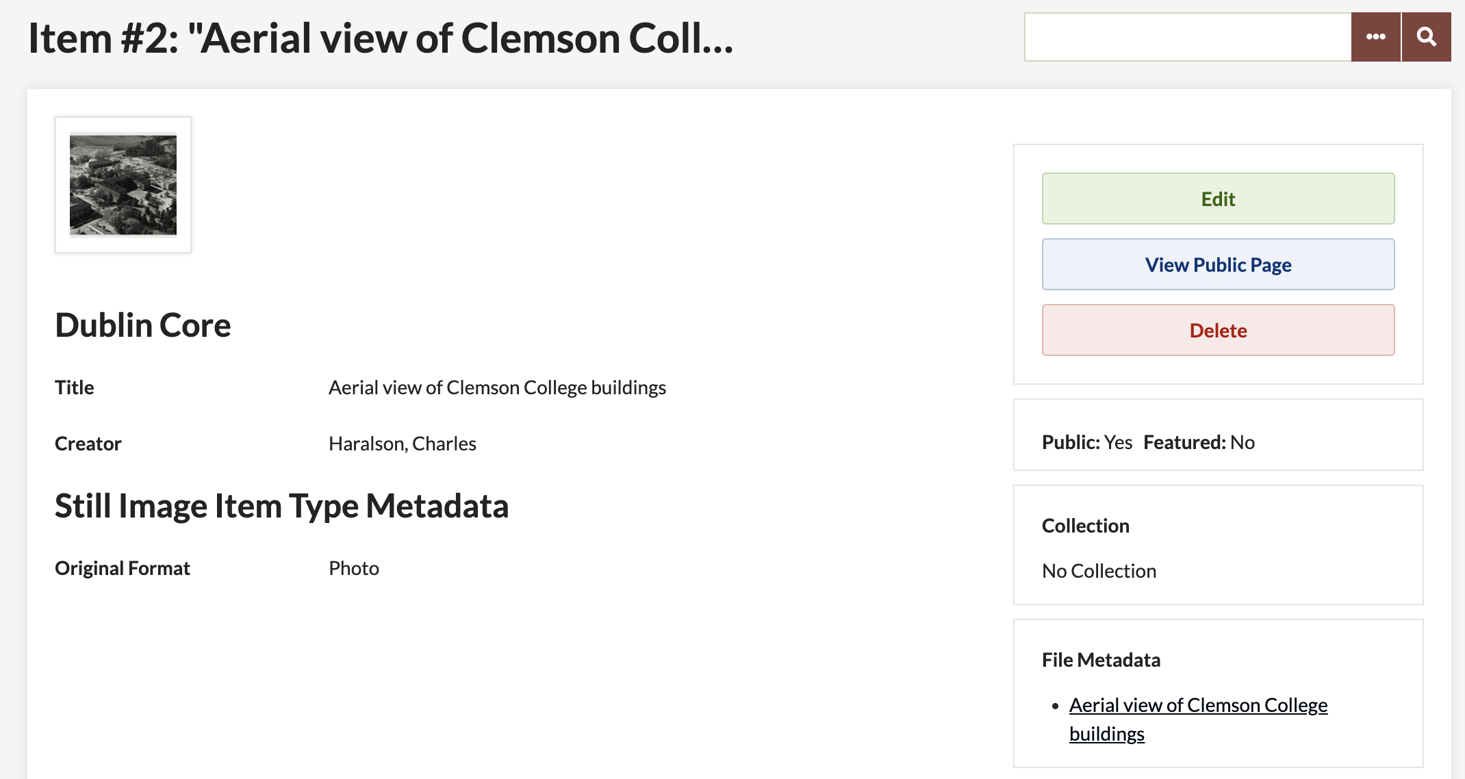Open the Aerial view file metadata link
The image size is (1465, 779).
tap(1198, 705)
